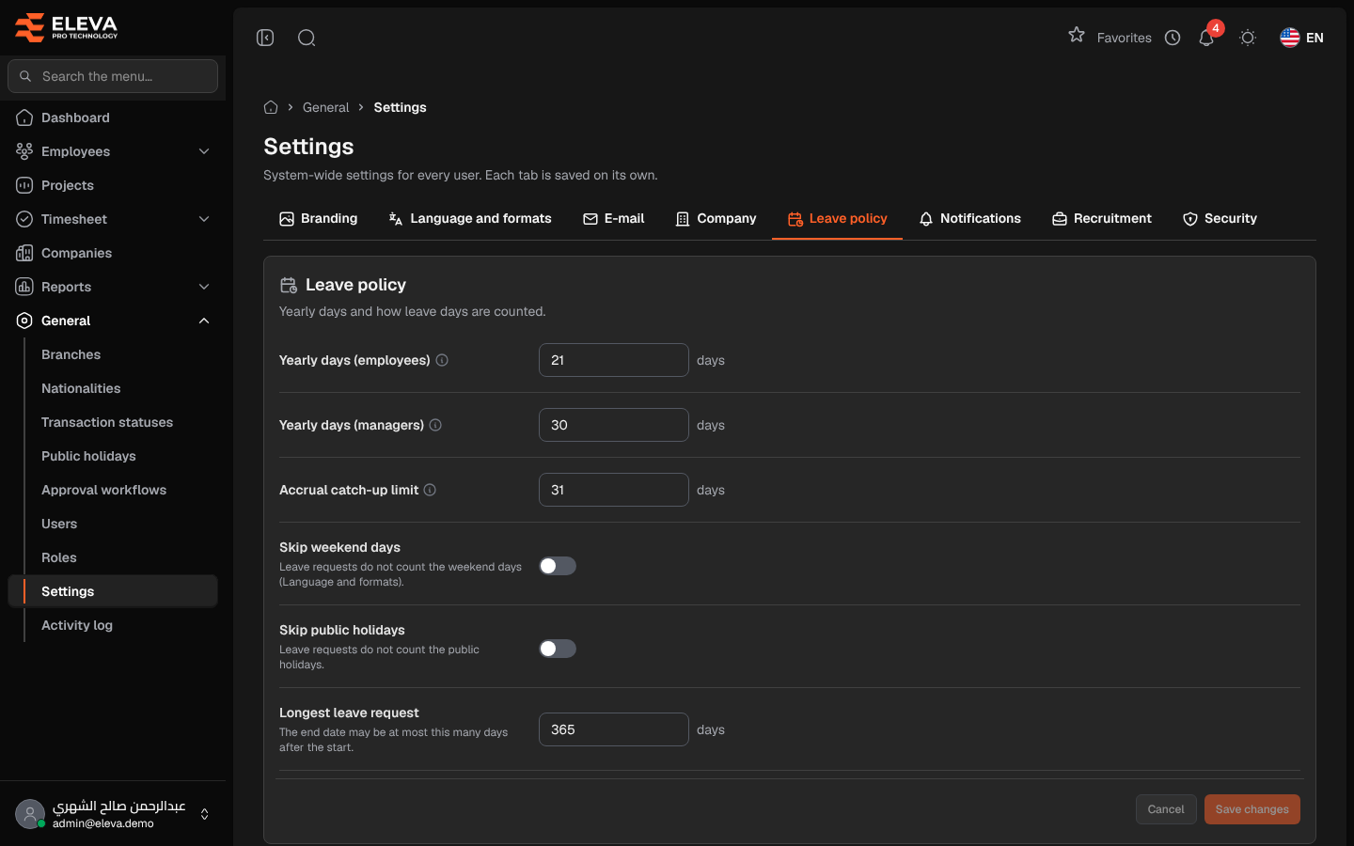The image size is (1354, 846).
Task: Open the Security tab
Action: (1220, 218)
